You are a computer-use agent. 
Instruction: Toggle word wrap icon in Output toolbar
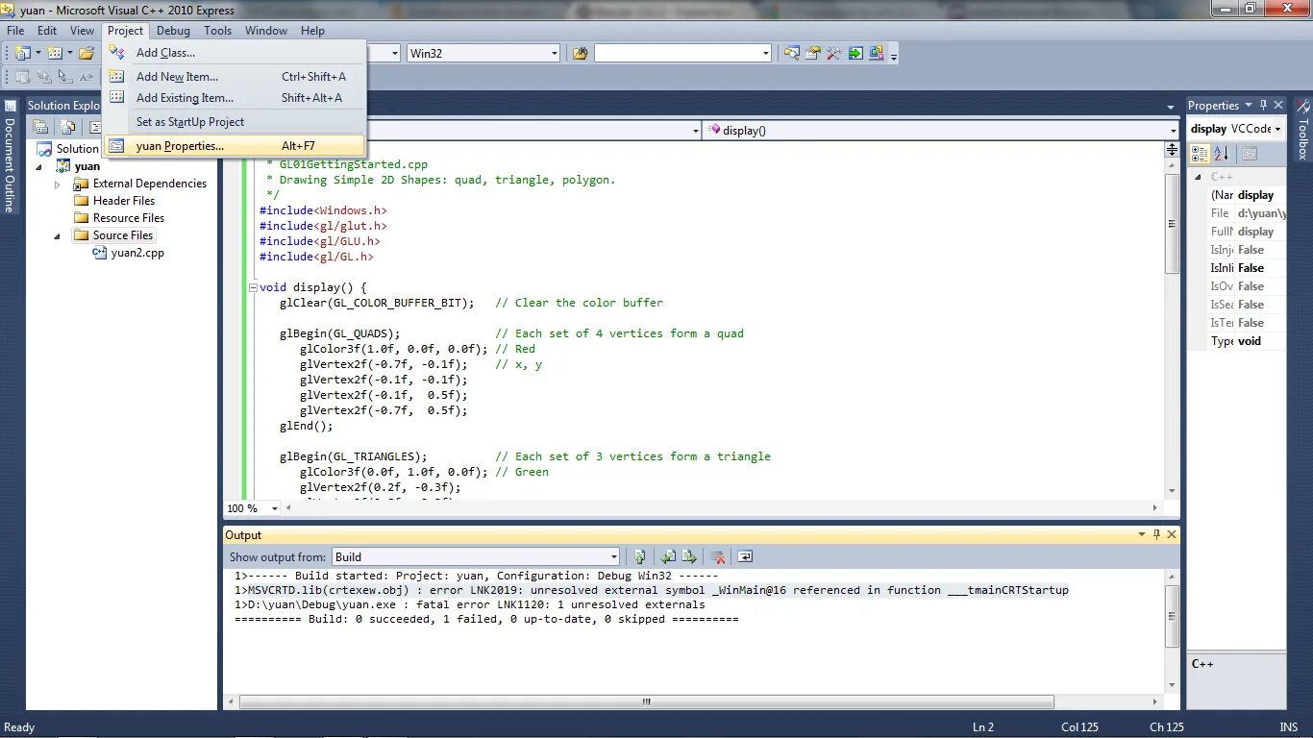(745, 556)
